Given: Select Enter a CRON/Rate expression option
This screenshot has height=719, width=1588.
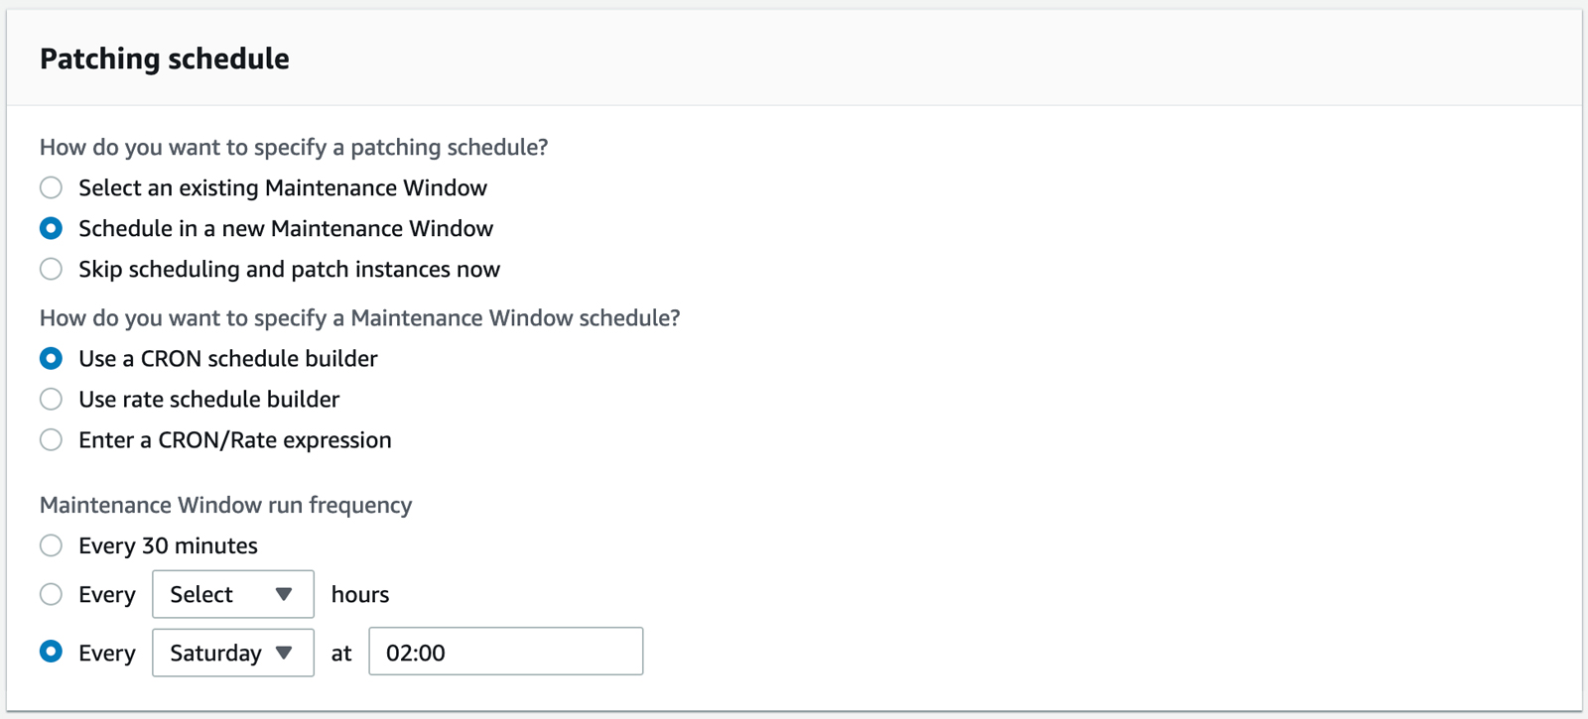Looking at the screenshot, I should click(x=52, y=439).
